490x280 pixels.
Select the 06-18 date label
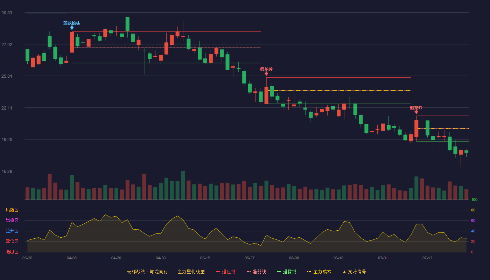click(338, 258)
